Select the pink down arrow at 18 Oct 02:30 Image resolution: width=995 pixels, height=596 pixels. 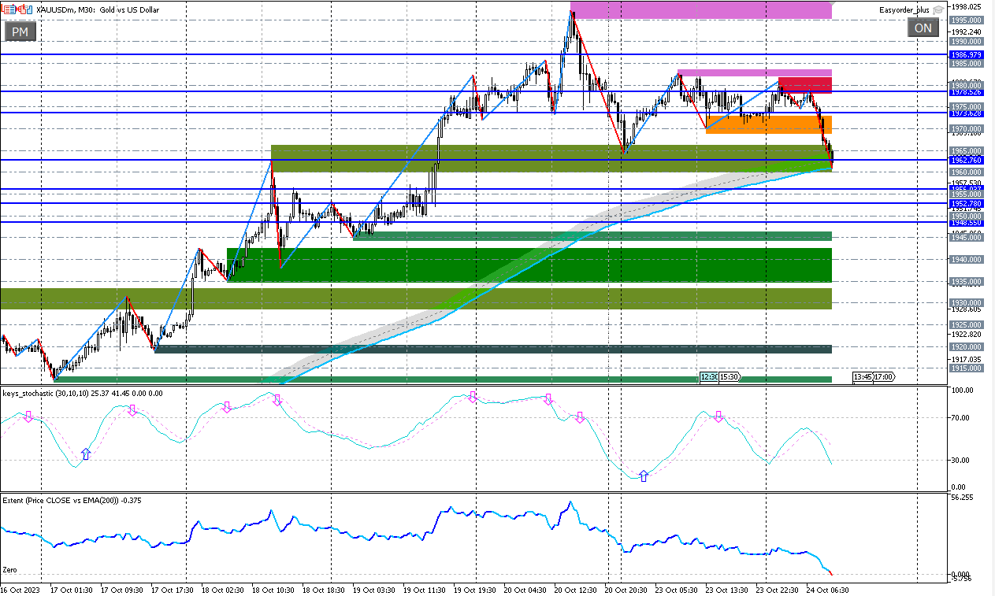click(227, 406)
